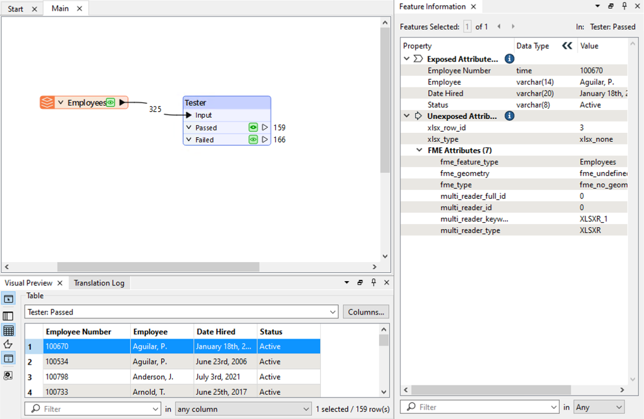This screenshot has width=644, height=419.
Task: Pin the Feature Information panel
Action: (x=624, y=6)
